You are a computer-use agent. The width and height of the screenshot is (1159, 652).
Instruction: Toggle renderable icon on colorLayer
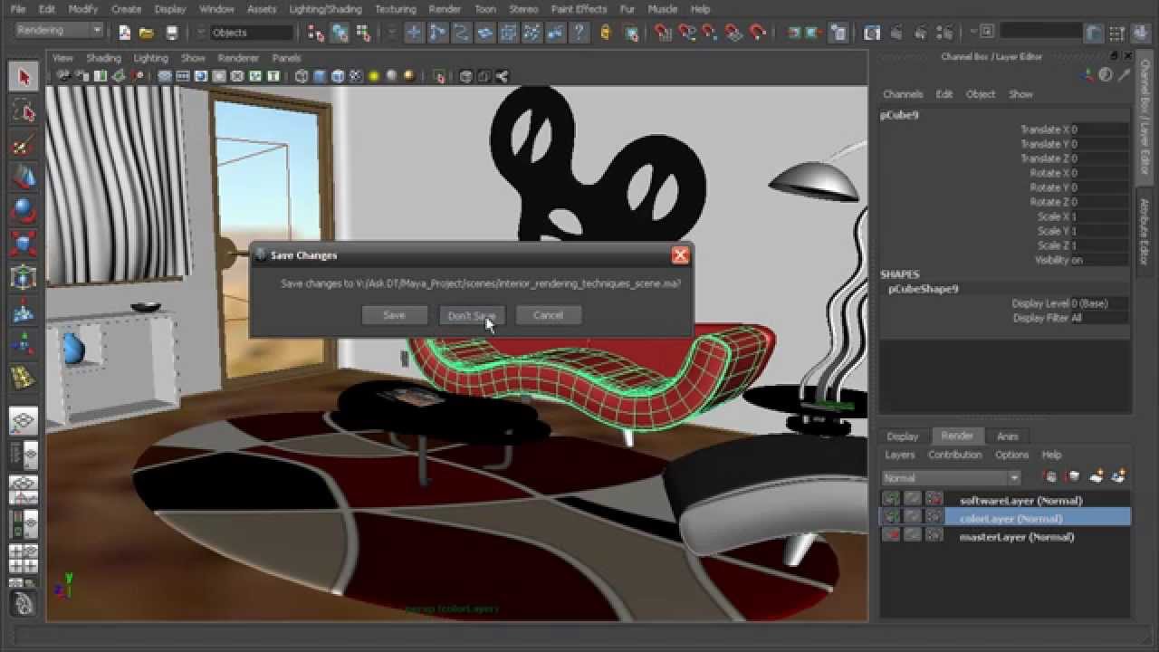pos(892,517)
